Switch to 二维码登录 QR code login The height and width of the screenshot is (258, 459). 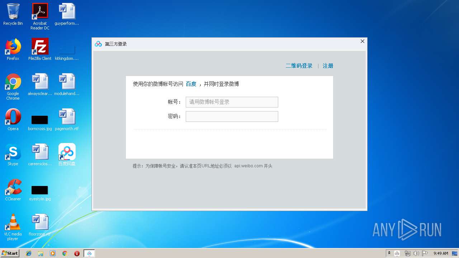(299, 66)
